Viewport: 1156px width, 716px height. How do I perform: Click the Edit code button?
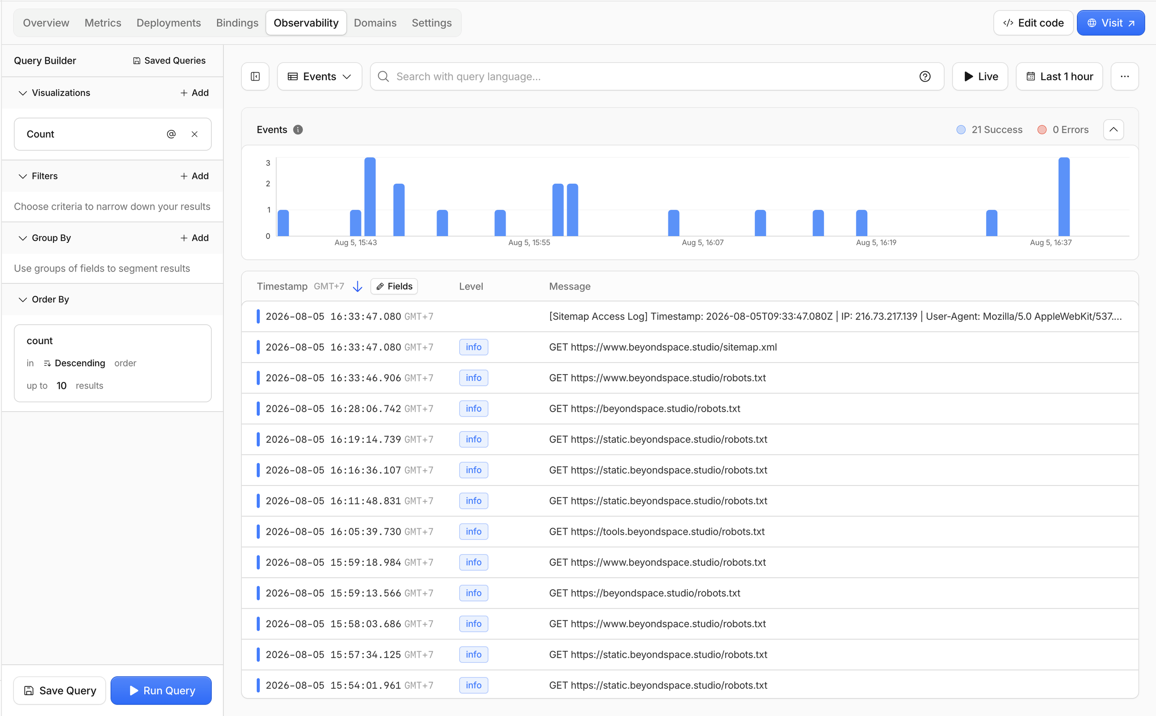click(x=1033, y=23)
